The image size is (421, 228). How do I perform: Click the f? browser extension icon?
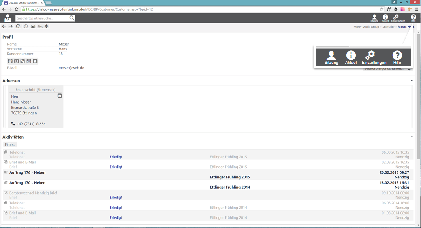[x=389, y=9]
